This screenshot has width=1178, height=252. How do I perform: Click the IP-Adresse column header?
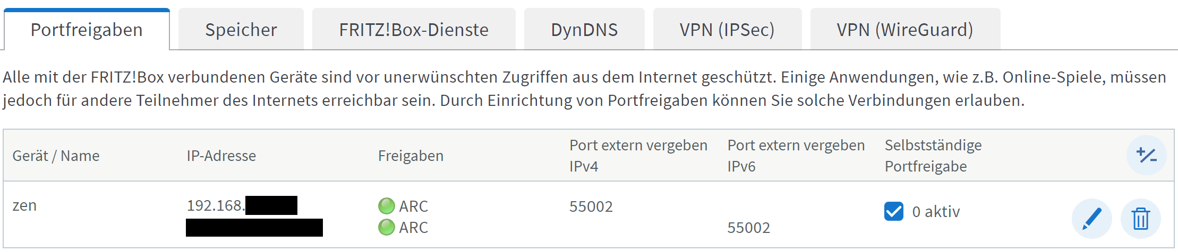221,156
